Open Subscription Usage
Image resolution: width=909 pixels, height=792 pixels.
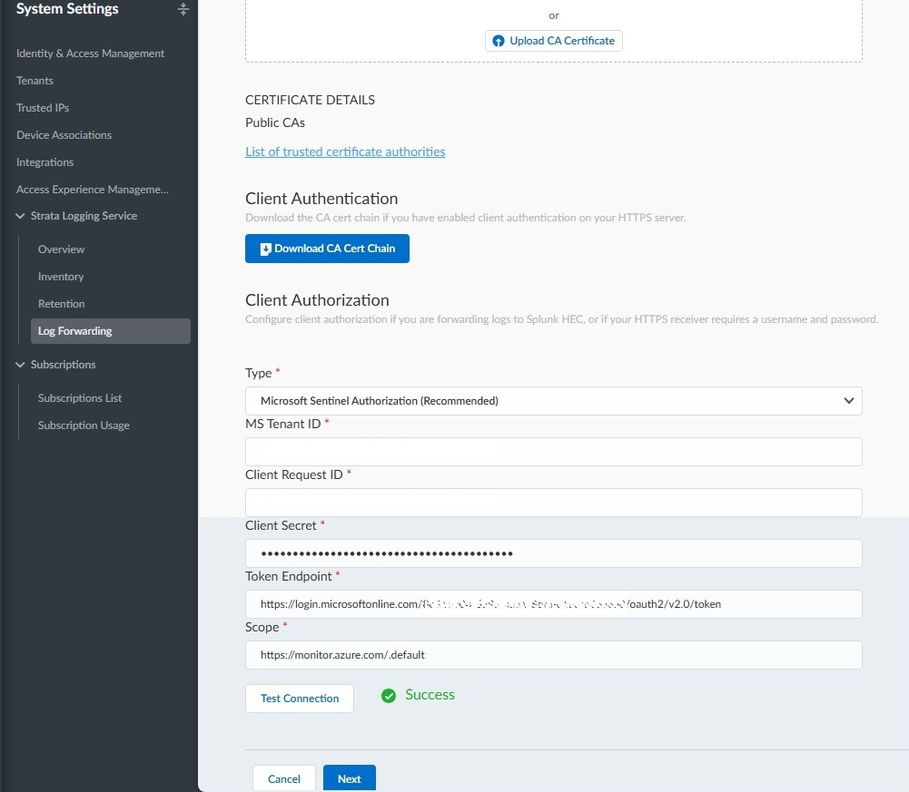click(84, 425)
